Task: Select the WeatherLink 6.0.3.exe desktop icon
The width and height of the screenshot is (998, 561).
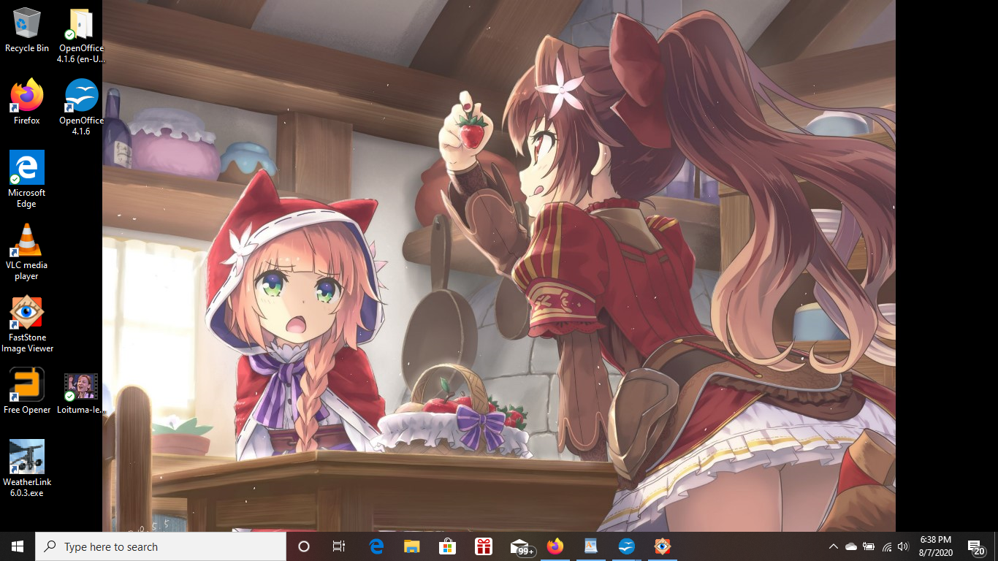Action: coord(27,469)
